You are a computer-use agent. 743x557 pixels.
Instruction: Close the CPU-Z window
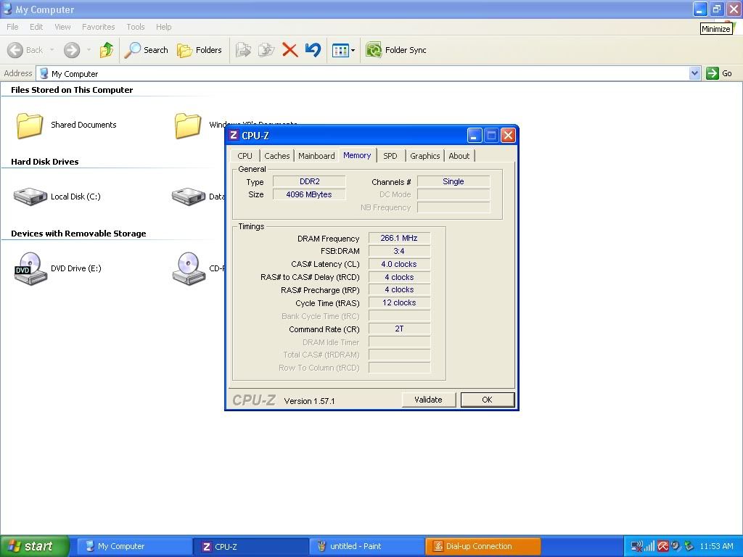[508, 136]
